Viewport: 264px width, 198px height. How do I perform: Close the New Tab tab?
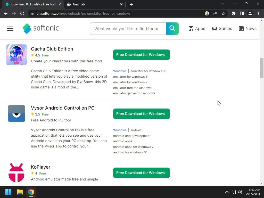(x=121, y=4)
